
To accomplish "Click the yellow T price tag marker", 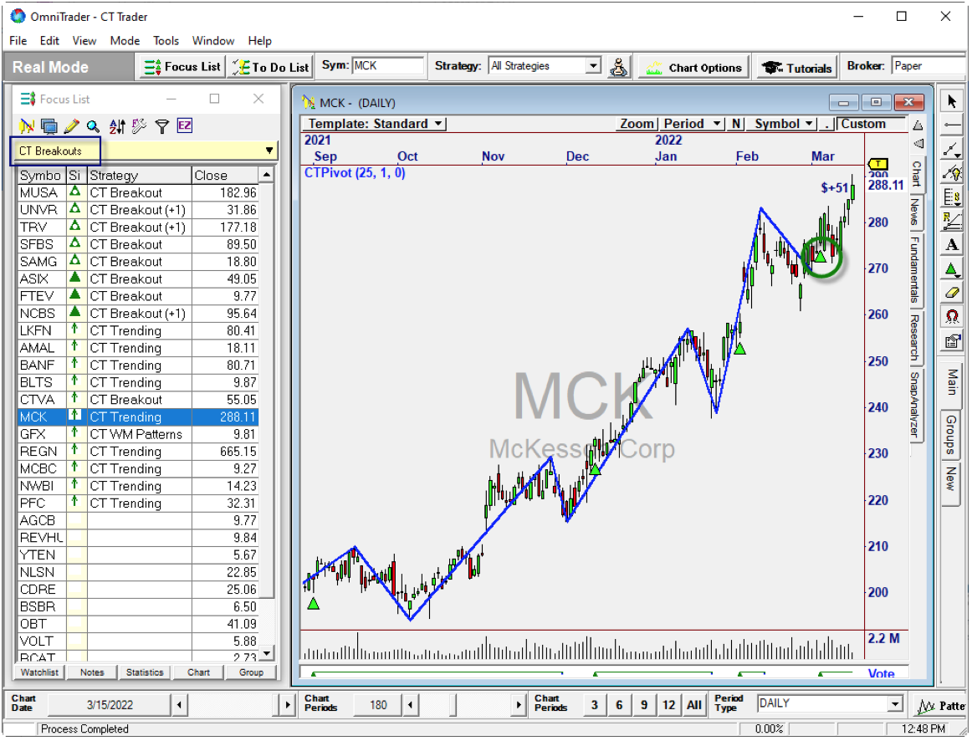I will 877,164.
